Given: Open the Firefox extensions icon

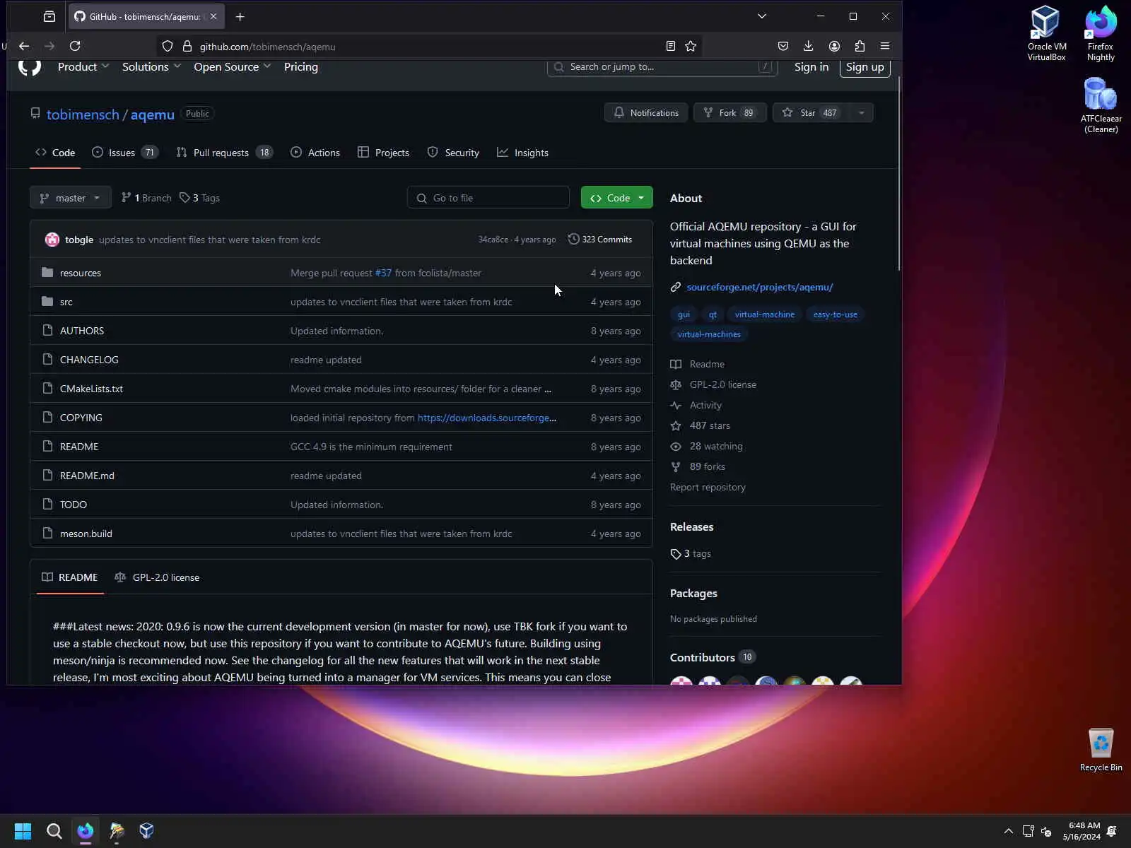Looking at the screenshot, I should 860,46.
